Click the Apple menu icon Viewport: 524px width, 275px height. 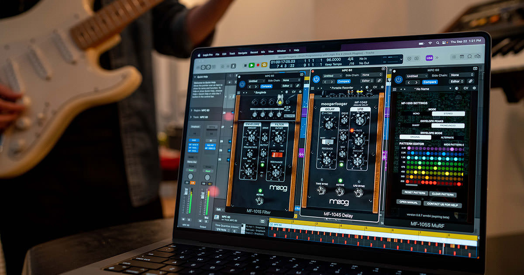click(x=199, y=55)
